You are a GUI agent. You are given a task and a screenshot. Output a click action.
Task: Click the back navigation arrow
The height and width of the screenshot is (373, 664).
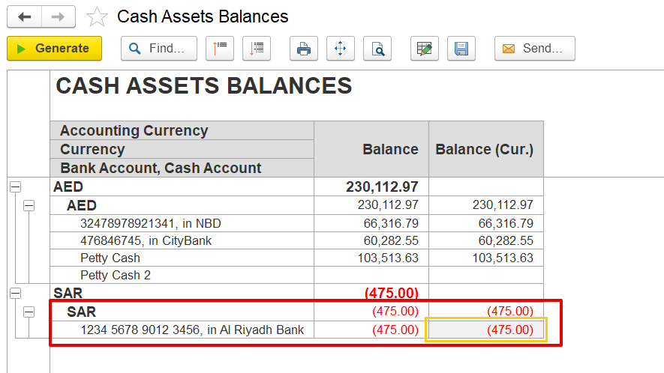pos(24,16)
